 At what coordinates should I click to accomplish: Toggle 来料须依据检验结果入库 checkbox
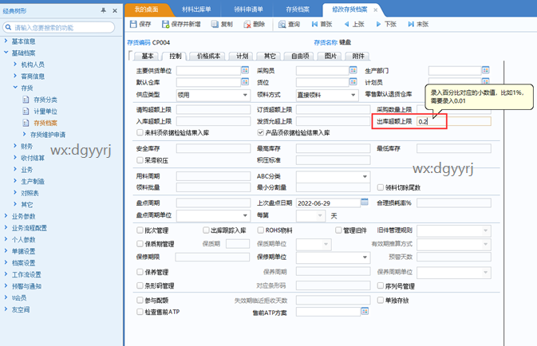pos(140,132)
